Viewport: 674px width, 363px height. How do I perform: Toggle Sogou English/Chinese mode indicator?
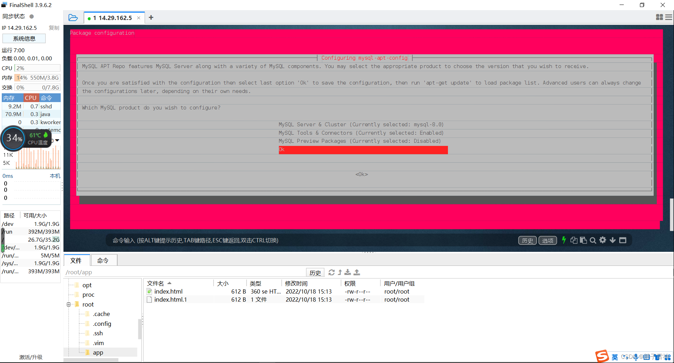click(615, 357)
